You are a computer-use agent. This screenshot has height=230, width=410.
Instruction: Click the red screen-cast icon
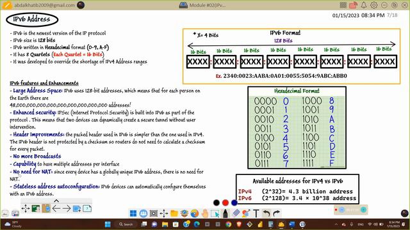pyautogui.click(x=353, y=5)
